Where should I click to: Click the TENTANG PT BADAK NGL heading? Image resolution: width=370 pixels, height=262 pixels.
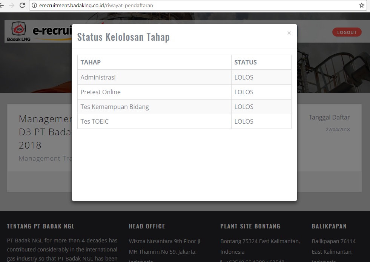(x=41, y=227)
